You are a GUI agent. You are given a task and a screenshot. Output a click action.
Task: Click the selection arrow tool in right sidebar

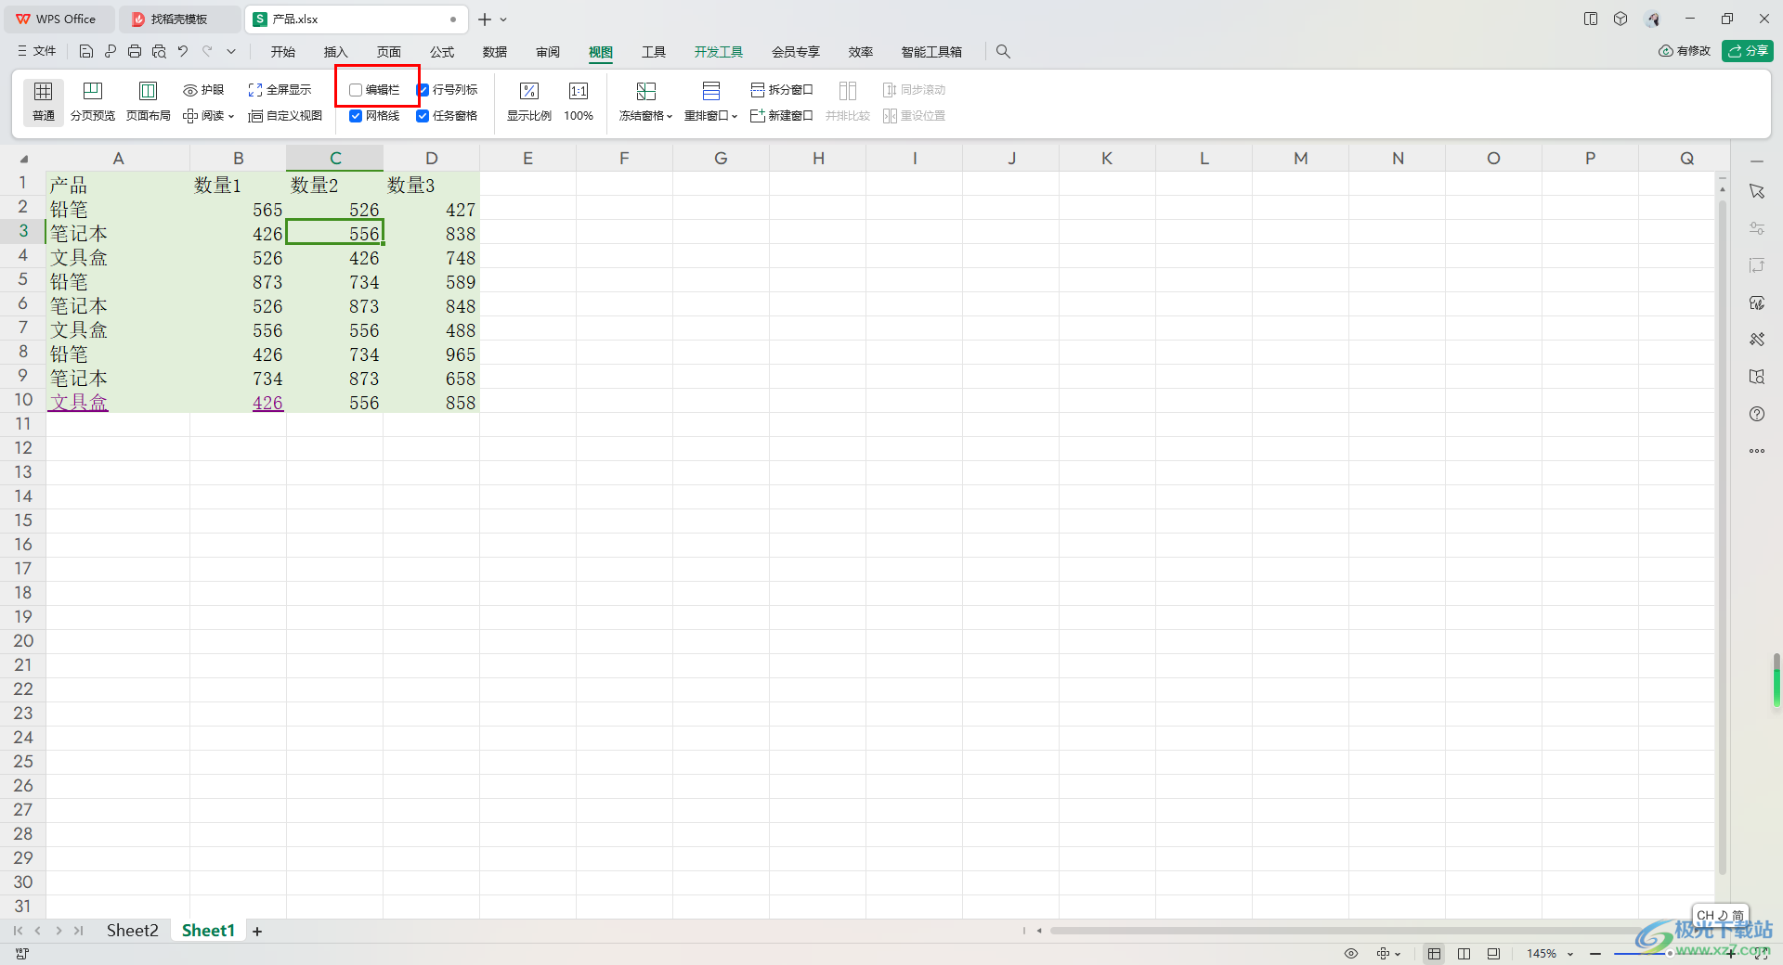click(x=1757, y=191)
